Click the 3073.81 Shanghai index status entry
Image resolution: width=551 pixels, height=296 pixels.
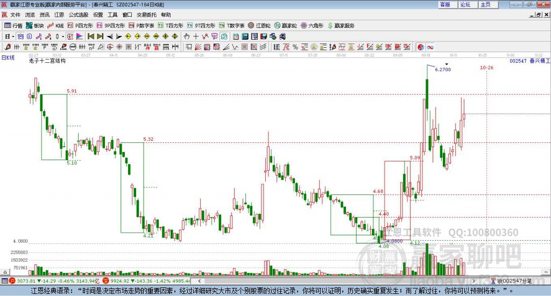tap(55, 281)
